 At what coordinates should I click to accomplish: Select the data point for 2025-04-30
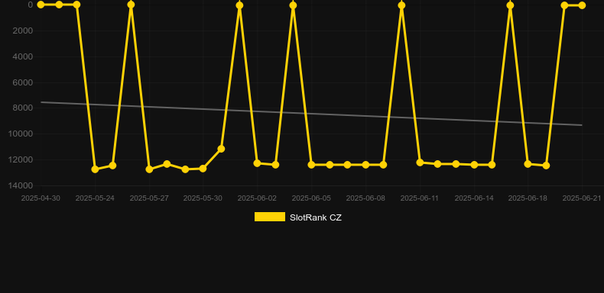[41, 5]
